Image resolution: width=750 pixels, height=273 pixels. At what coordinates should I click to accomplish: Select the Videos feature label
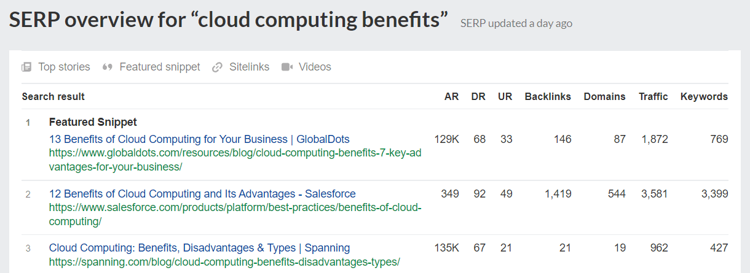[x=315, y=67]
